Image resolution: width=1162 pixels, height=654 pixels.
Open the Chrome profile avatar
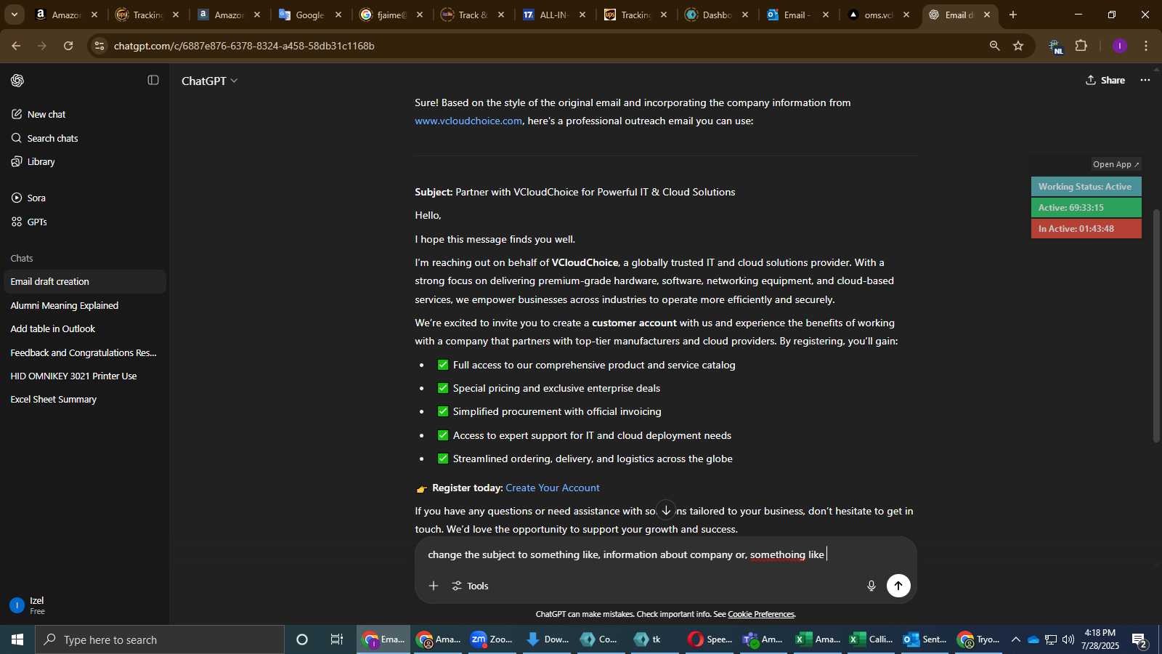[x=1120, y=46]
